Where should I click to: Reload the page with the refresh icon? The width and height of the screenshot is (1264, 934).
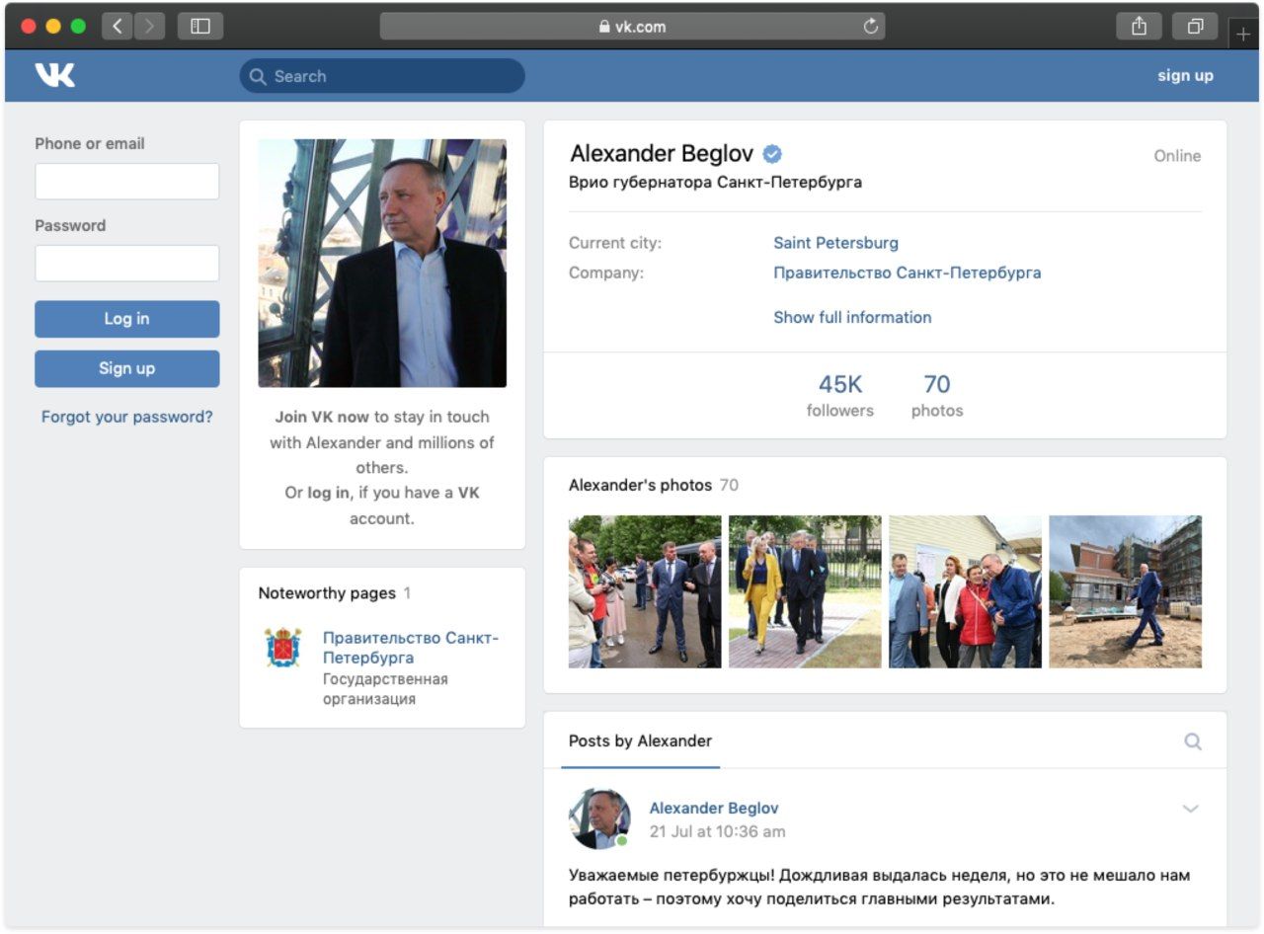pos(870,27)
